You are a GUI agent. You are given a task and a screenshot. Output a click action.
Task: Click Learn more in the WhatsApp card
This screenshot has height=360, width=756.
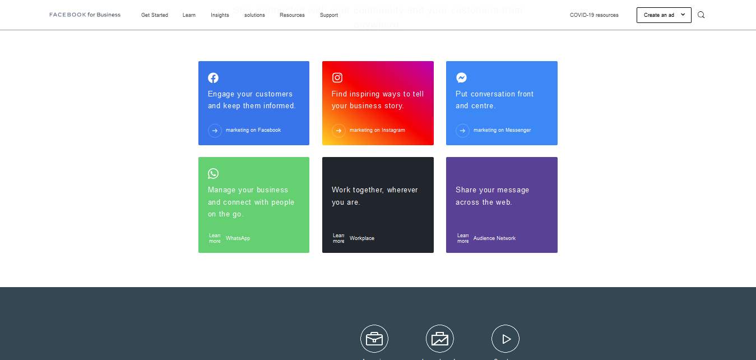[x=215, y=238]
